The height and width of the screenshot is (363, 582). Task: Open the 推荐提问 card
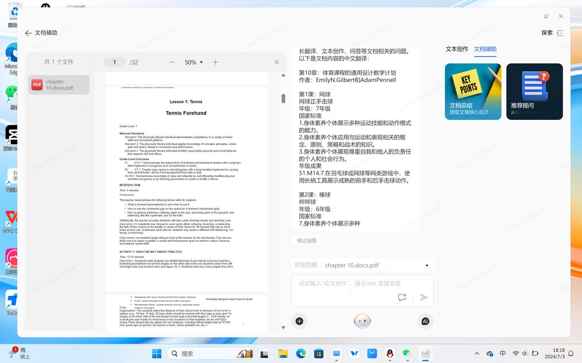point(535,91)
